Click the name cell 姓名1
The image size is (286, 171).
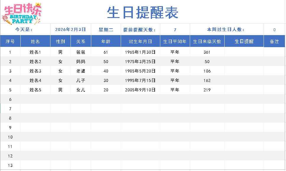(x=35, y=52)
